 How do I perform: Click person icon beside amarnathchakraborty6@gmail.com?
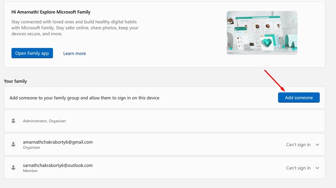(13, 144)
